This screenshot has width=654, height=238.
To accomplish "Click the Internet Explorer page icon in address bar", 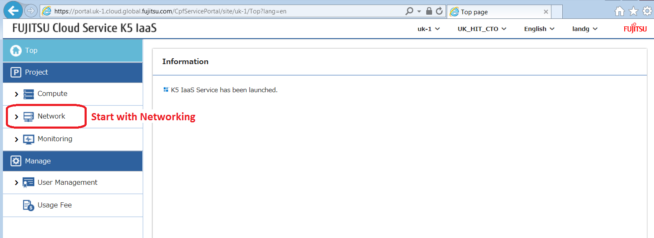I will pos(47,11).
